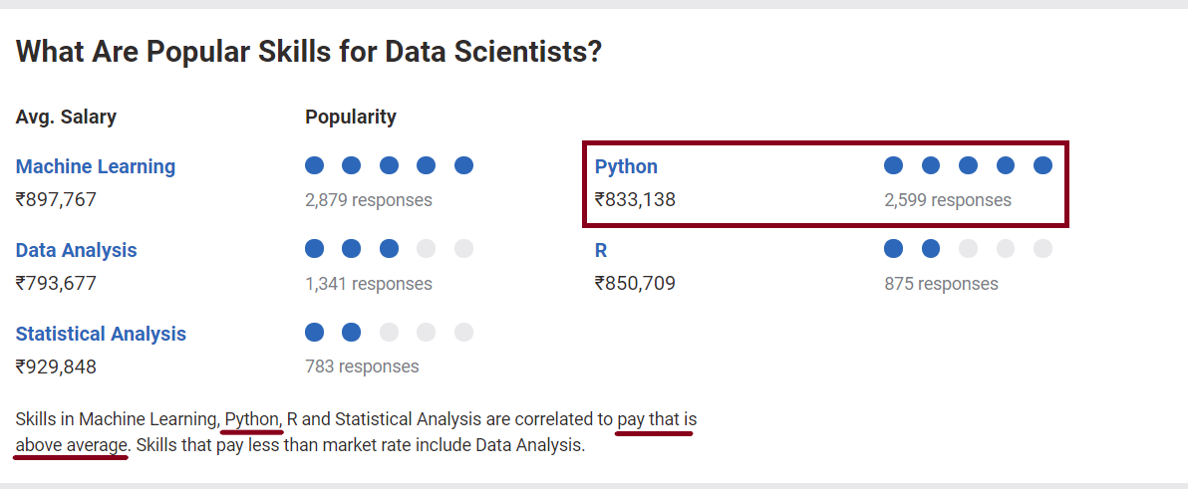Click the second Statistical Analysis blue dot
The height and width of the screenshot is (489, 1188).
tap(352, 332)
